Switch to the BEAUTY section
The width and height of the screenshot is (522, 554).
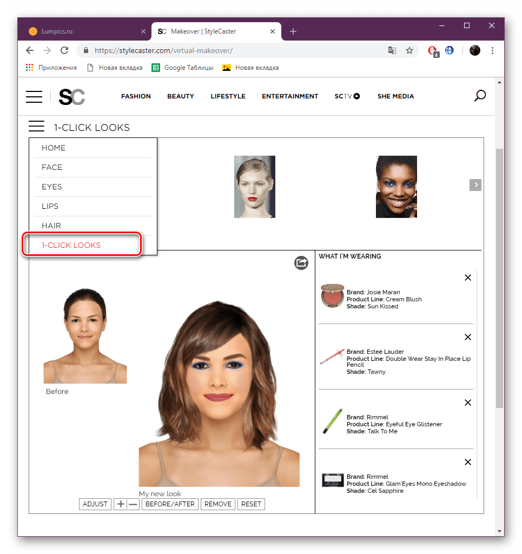point(180,96)
